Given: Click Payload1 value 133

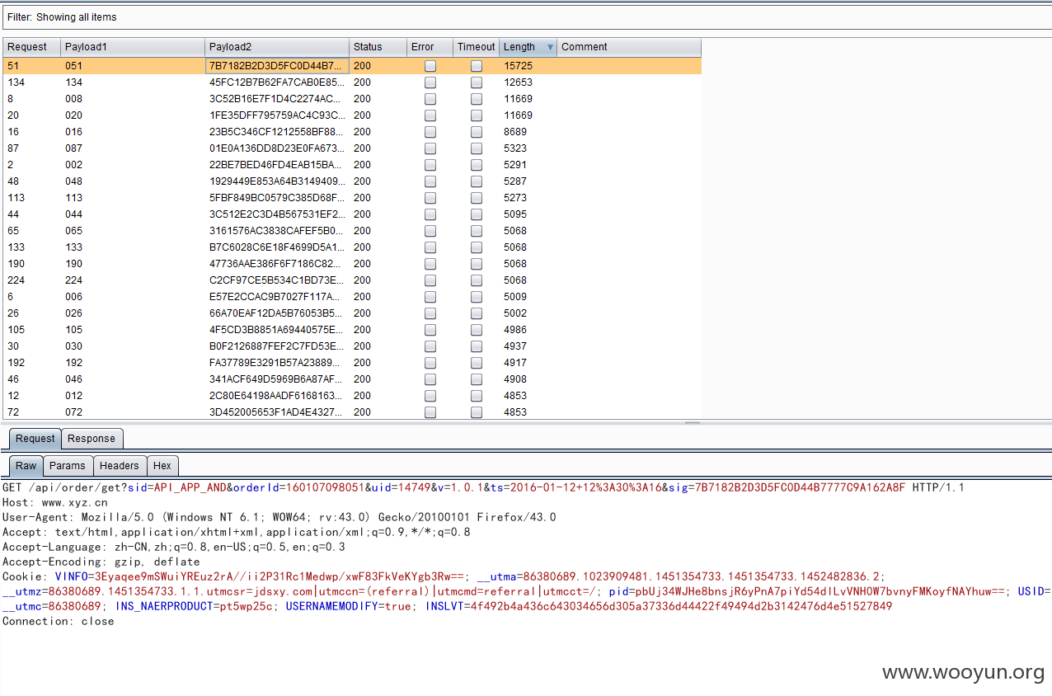Looking at the screenshot, I should pyautogui.click(x=74, y=247).
